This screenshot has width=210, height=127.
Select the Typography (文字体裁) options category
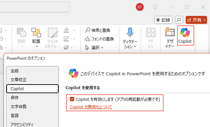tap(32, 106)
